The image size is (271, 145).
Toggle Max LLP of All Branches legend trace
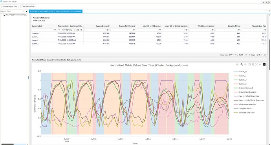click(246, 96)
